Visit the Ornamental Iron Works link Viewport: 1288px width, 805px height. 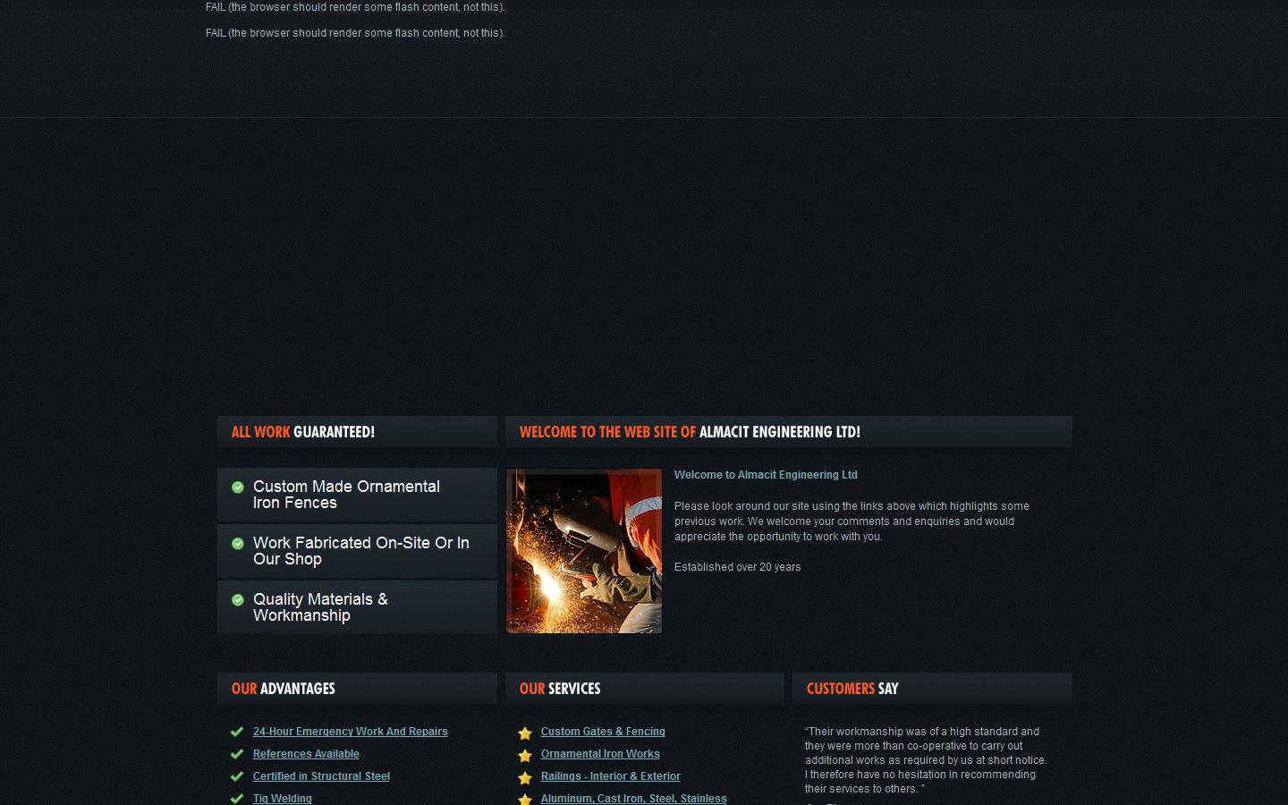(600, 754)
